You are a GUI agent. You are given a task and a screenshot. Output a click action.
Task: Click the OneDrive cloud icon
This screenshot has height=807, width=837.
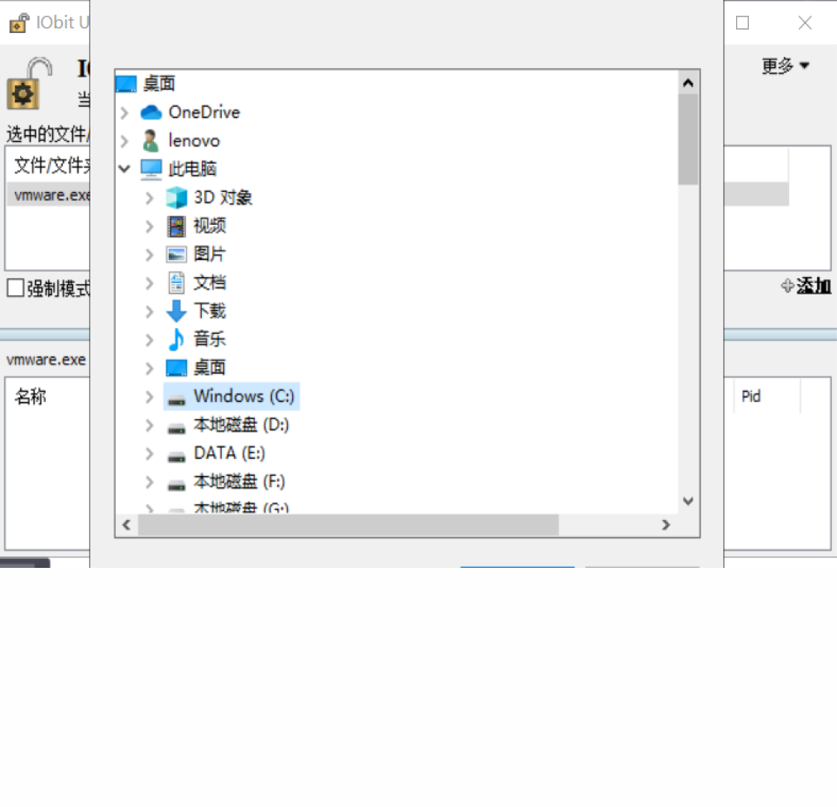(151, 113)
